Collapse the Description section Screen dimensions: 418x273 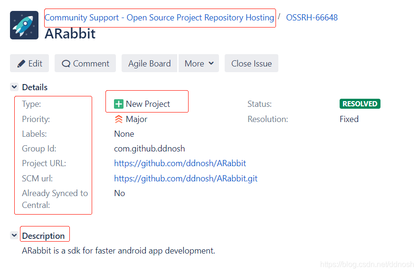click(x=14, y=235)
